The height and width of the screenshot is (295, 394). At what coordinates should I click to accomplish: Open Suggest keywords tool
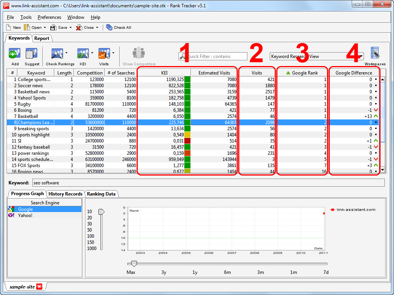point(32,53)
